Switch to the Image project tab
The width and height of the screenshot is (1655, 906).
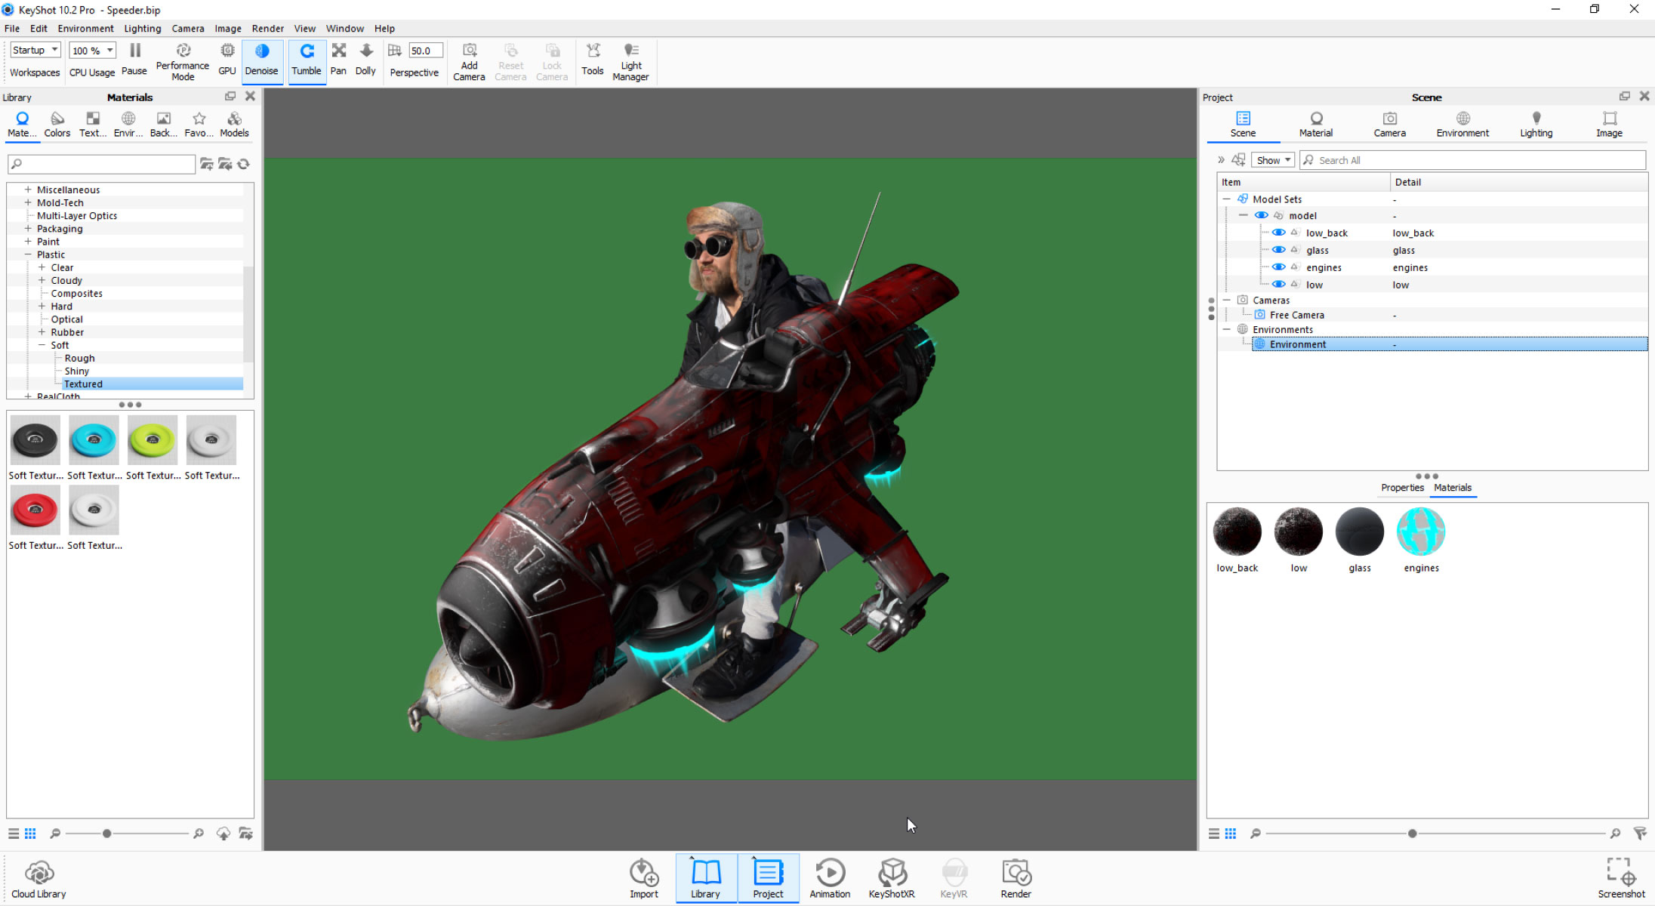coord(1609,125)
